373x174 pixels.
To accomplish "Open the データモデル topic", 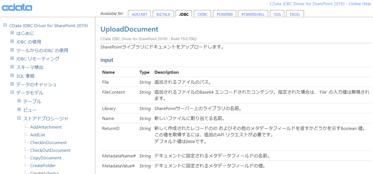I will click(x=30, y=93).
